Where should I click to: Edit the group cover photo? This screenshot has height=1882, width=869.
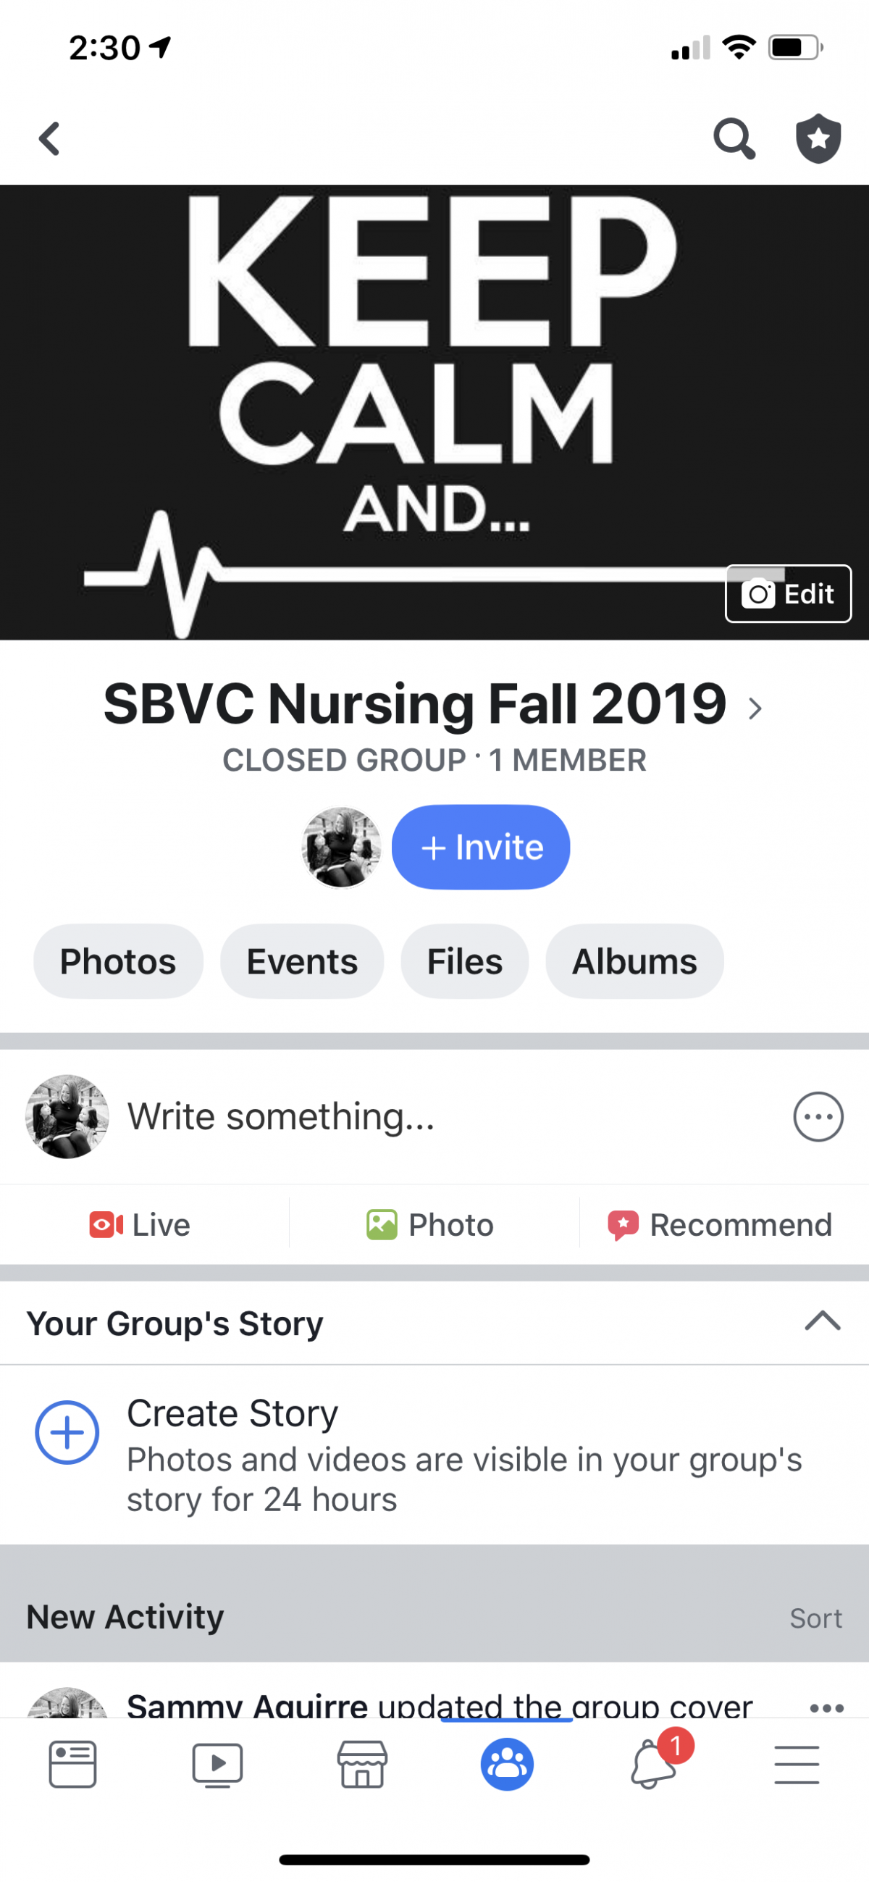[x=788, y=594]
